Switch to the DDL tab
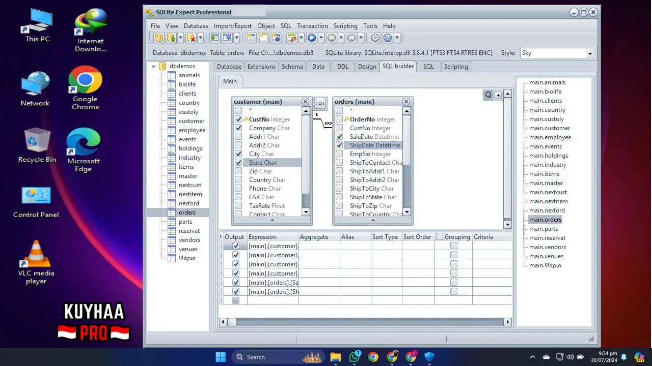This screenshot has width=652, height=366. pos(343,67)
